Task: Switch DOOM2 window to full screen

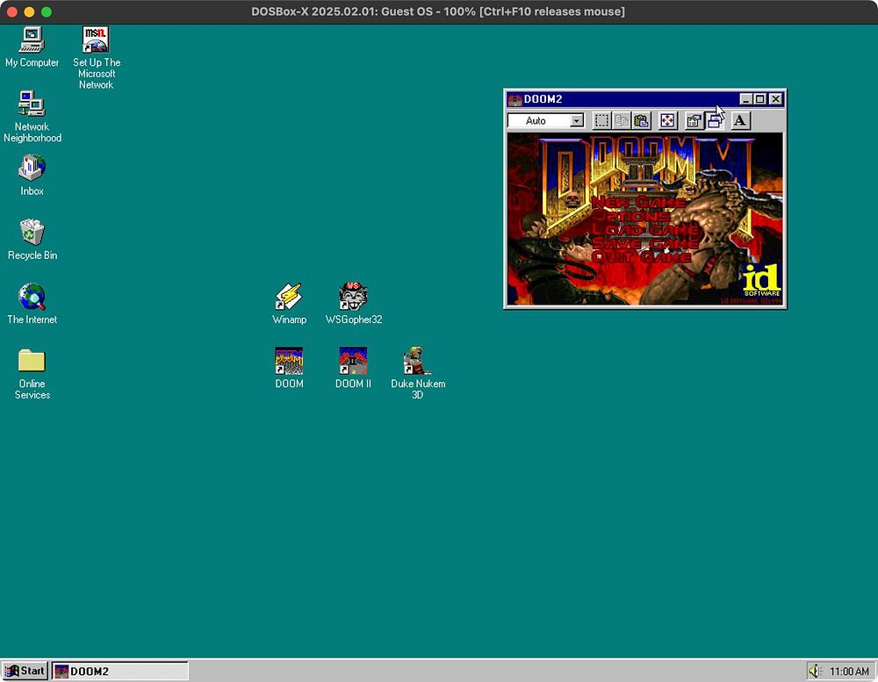Action: click(667, 120)
